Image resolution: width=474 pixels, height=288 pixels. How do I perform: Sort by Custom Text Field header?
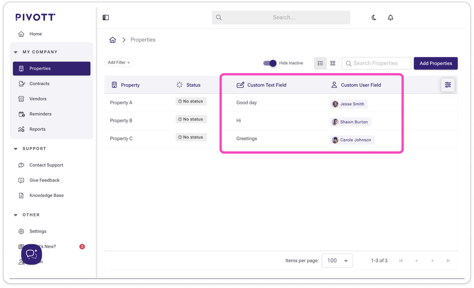262,85
